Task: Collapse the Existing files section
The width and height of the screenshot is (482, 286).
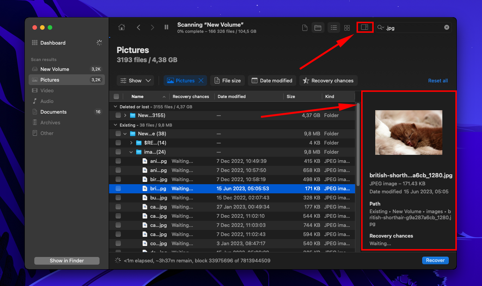Action: coord(115,125)
